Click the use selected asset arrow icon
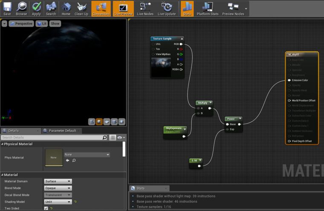Image resolution: width=324 pixels, height=211 pixels. (67, 160)
